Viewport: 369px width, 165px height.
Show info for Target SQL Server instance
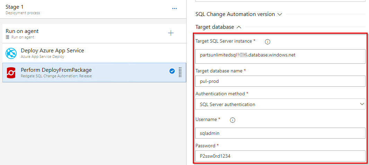point(268,42)
